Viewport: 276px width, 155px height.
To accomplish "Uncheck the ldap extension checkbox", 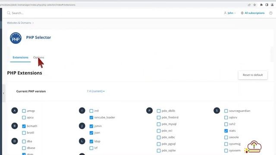I will click(x=91, y=141).
